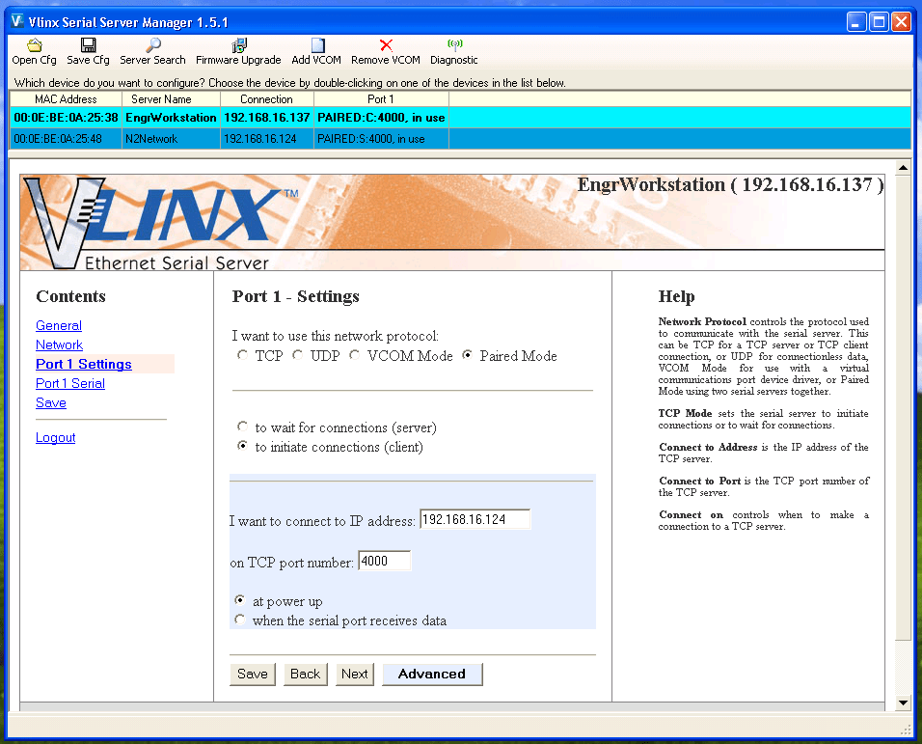Image resolution: width=922 pixels, height=744 pixels.
Task: Click the Save button below settings
Action: 253,674
